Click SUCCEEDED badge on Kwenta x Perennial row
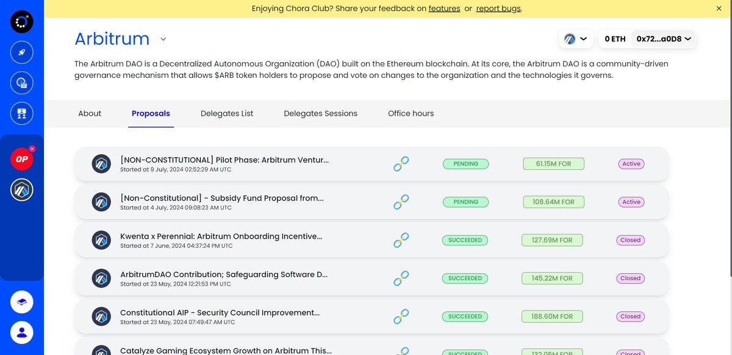The width and height of the screenshot is (732, 355). point(465,240)
